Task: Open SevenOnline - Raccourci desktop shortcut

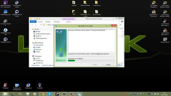Action: 154,13
